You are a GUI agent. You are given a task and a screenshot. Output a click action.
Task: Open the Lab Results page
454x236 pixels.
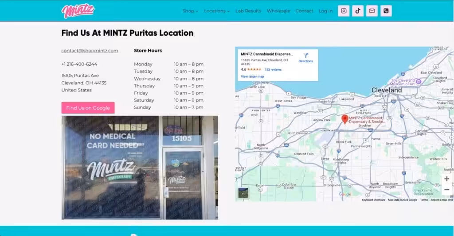(x=248, y=11)
